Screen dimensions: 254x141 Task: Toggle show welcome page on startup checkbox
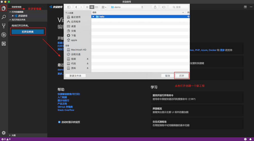[59, 122]
